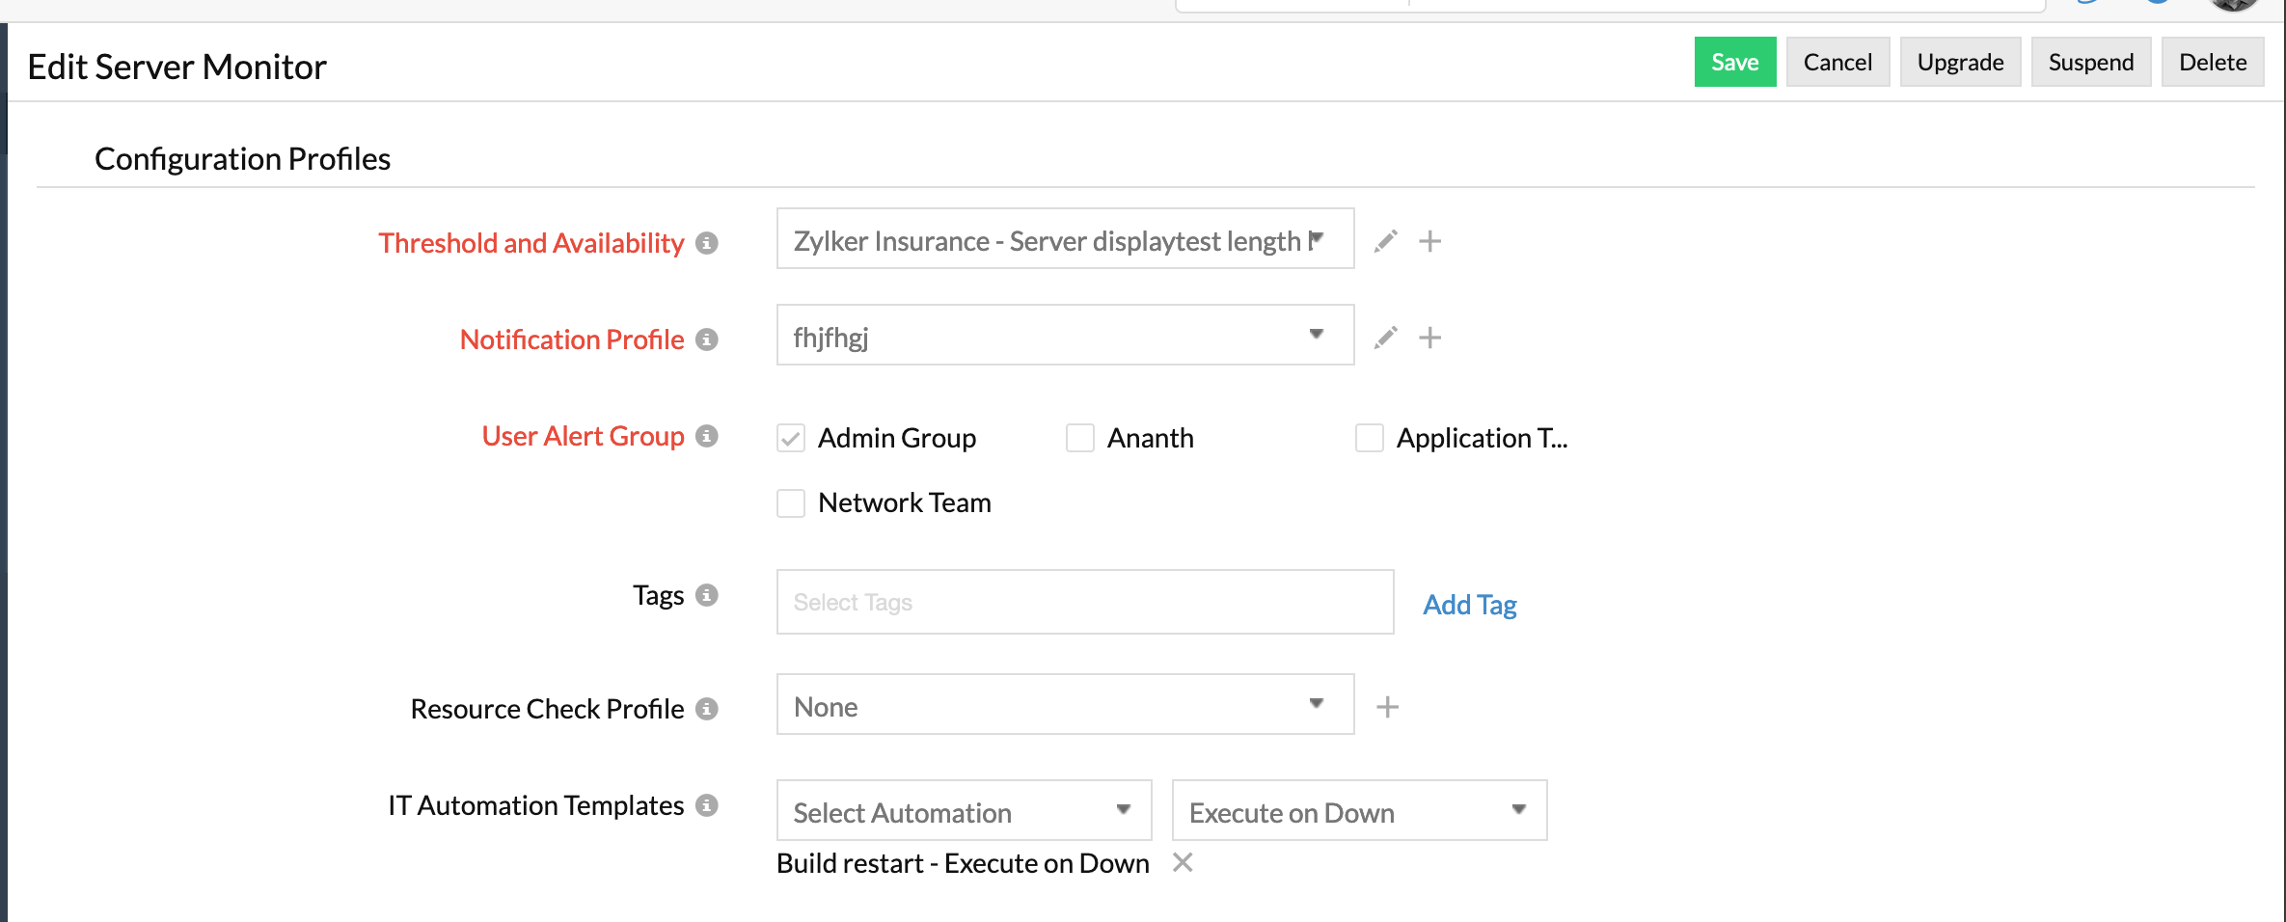
Task: Add Resource Check Profile with plus icon
Action: point(1387,707)
